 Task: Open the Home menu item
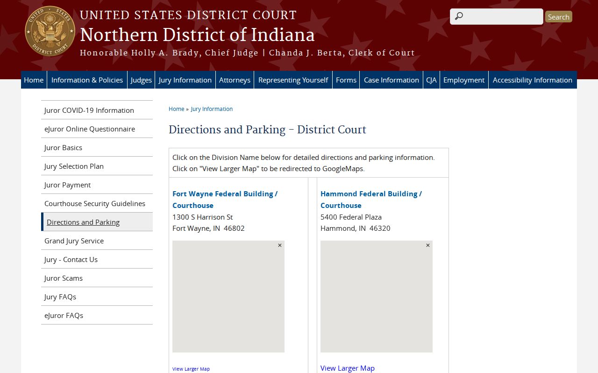tap(34, 80)
